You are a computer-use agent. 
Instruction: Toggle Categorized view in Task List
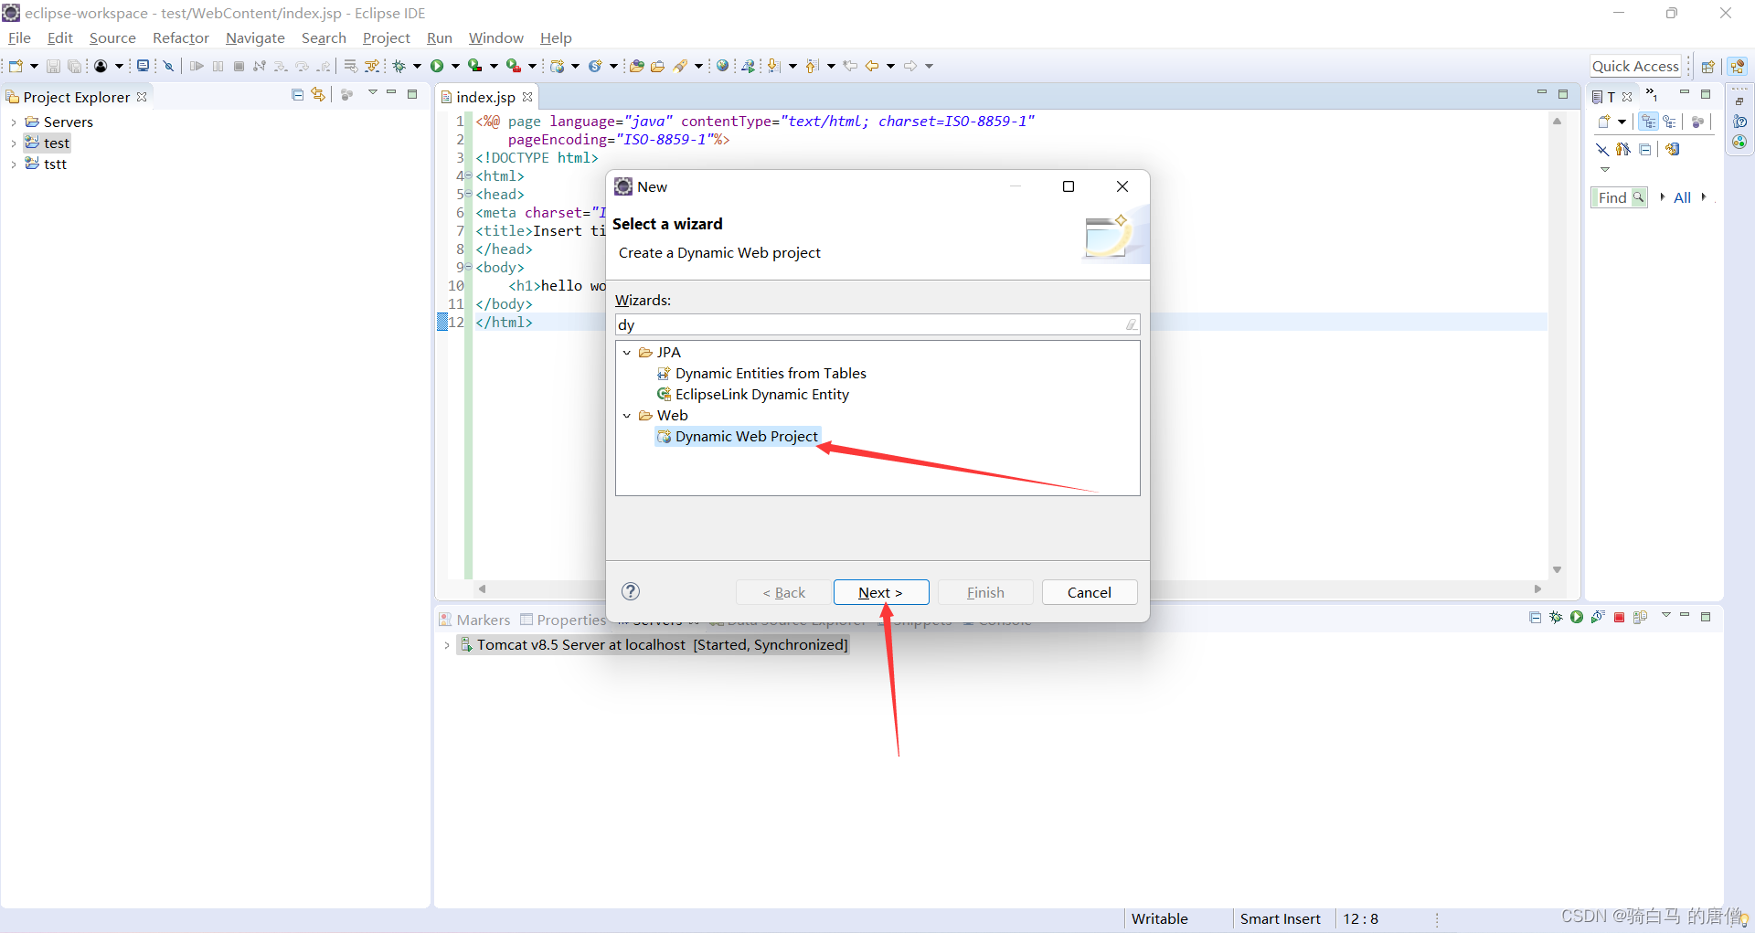click(1649, 122)
